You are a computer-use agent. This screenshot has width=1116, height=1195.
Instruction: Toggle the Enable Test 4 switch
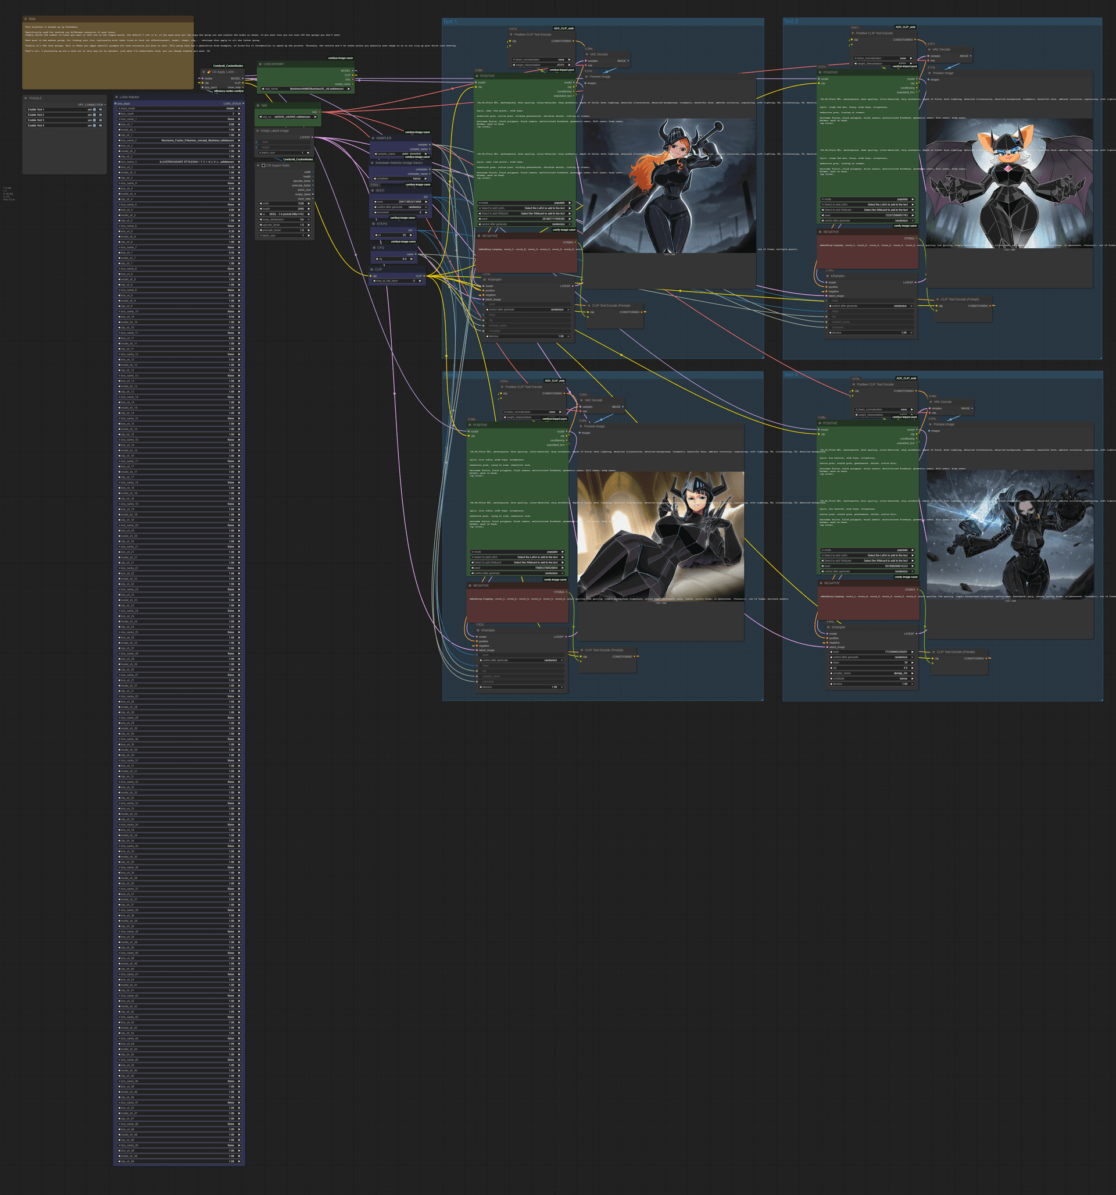(x=94, y=126)
